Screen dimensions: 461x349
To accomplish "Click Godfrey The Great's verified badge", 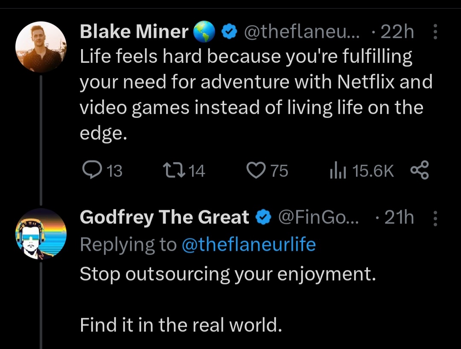I will tap(263, 218).
